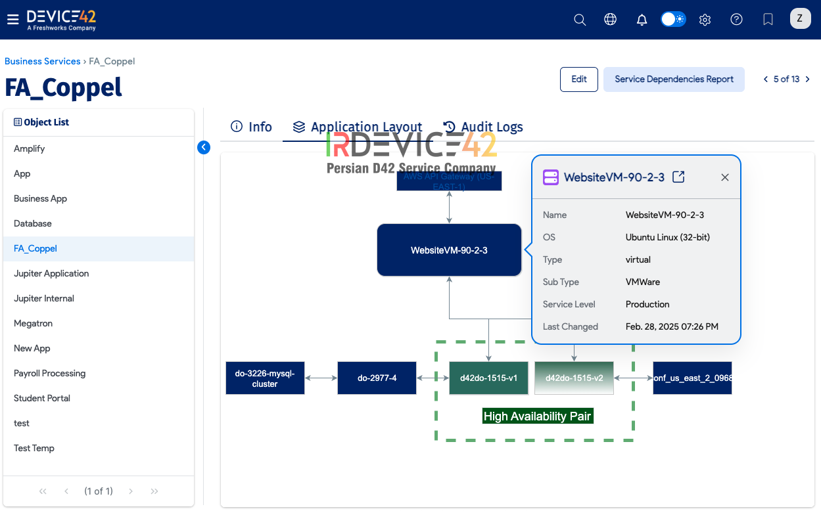Select New App in Object List

(x=99, y=348)
